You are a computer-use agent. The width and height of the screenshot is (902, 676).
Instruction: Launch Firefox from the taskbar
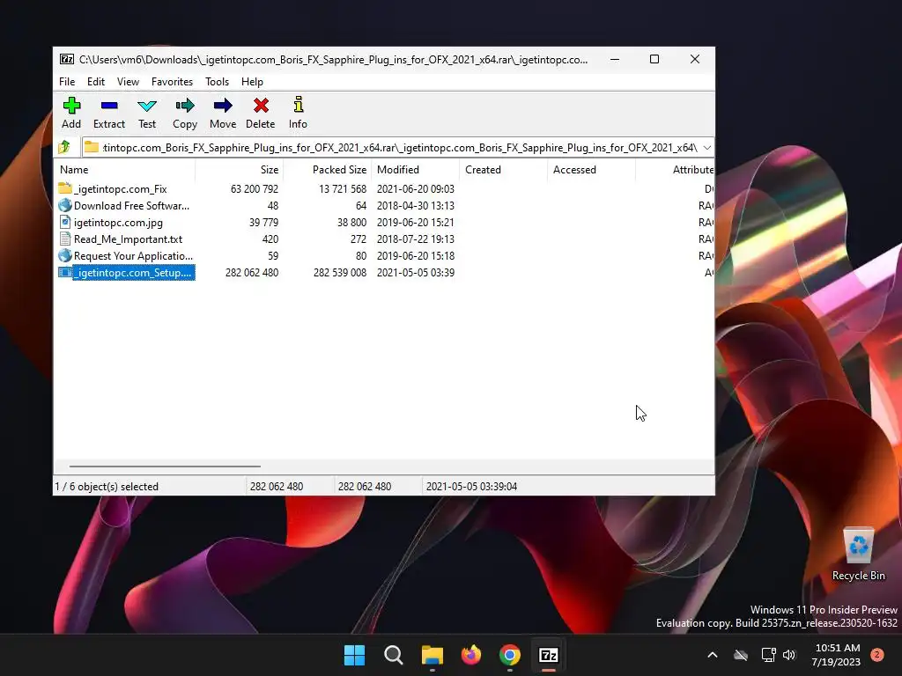[x=471, y=655]
